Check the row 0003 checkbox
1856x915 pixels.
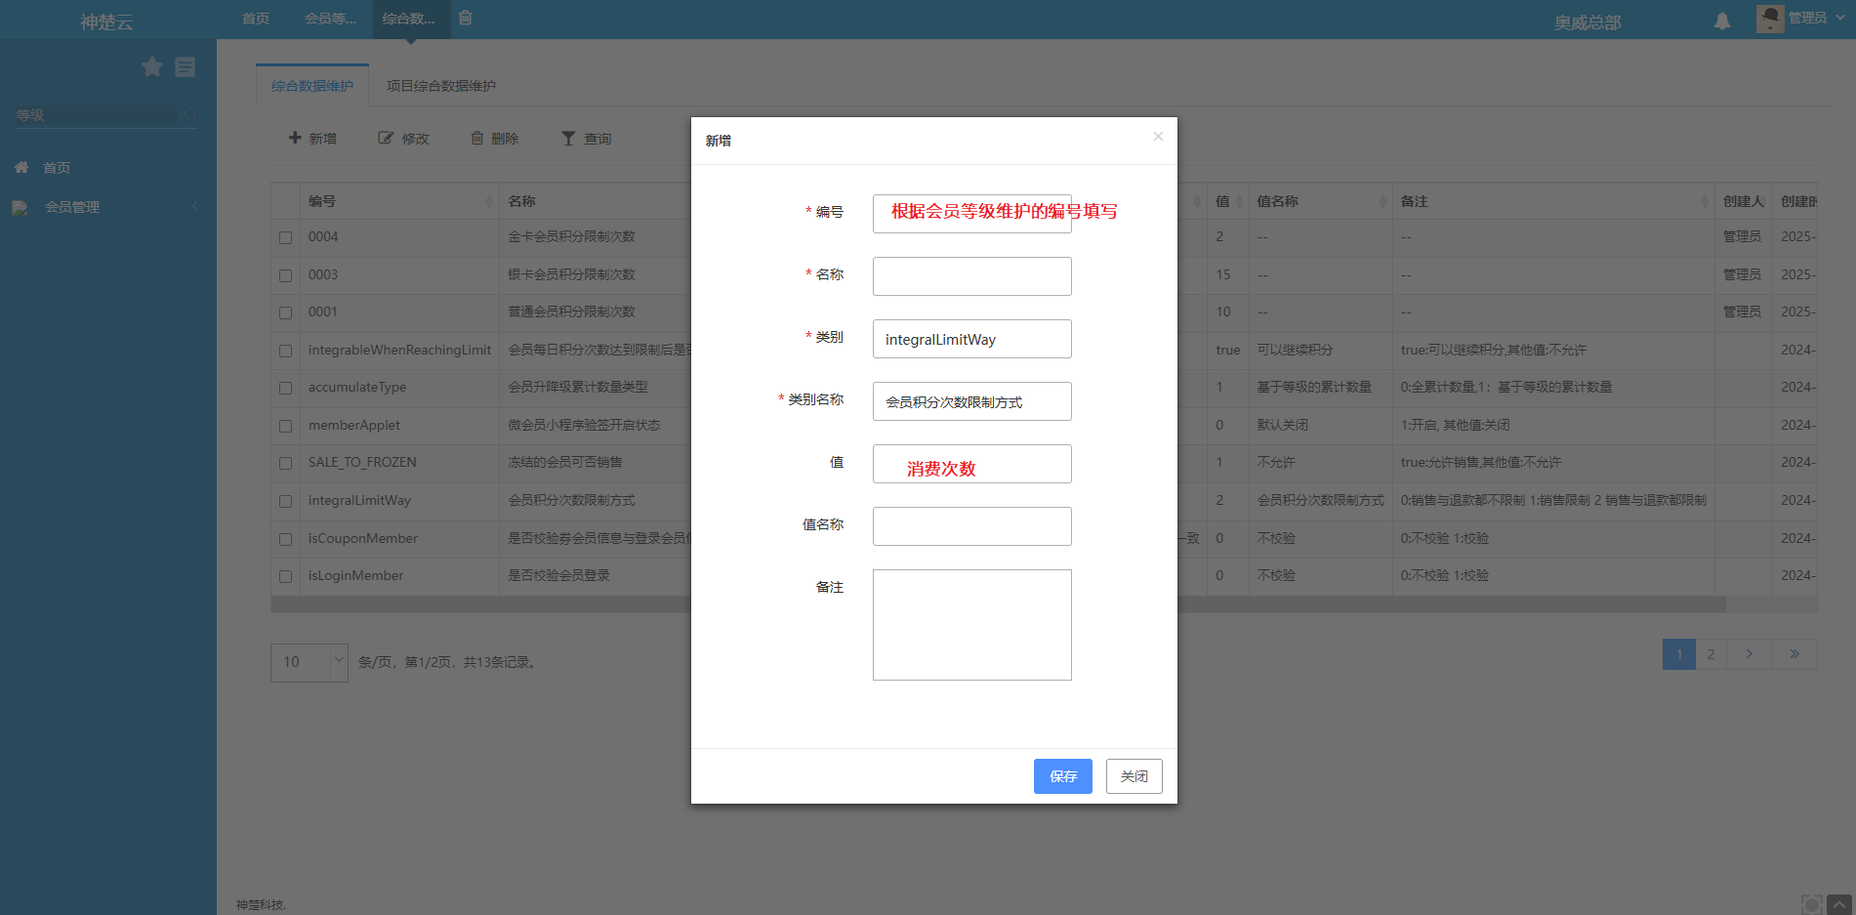pos(285,275)
